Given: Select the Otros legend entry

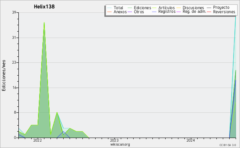Looking at the screenshot, I should pyautogui.click(x=136, y=12).
